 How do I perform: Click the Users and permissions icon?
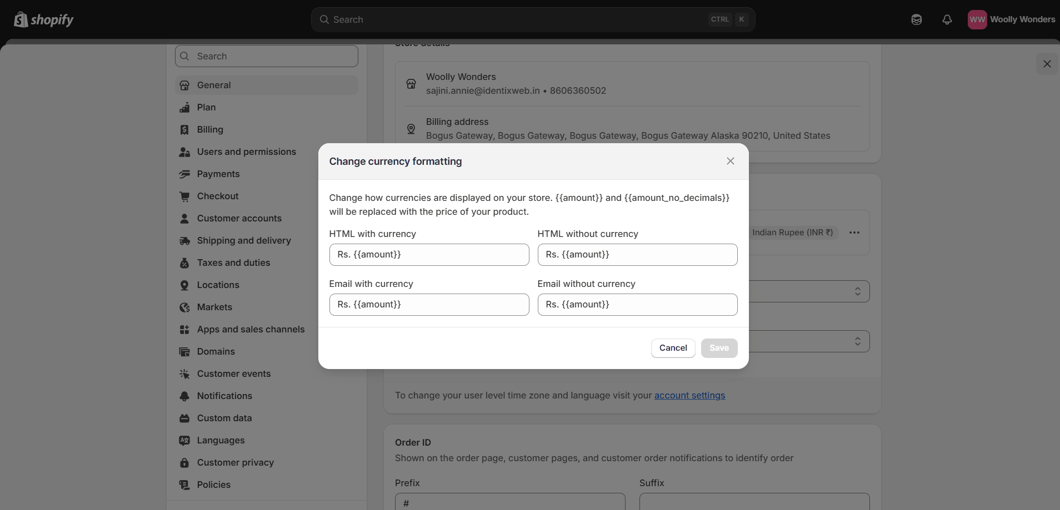[x=184, y=152]
